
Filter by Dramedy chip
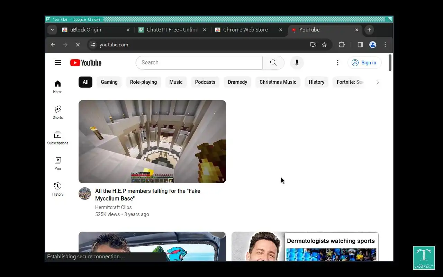237,82
